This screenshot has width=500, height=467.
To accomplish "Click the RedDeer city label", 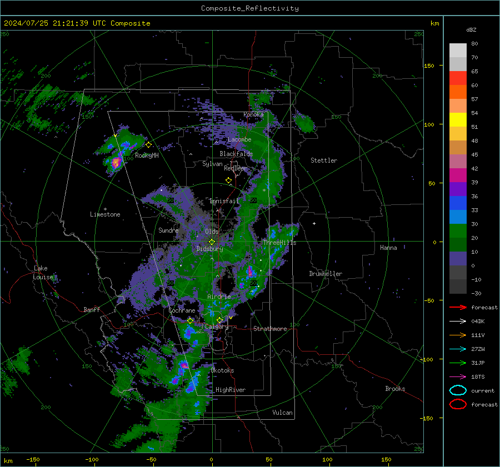I will point(236,168).
